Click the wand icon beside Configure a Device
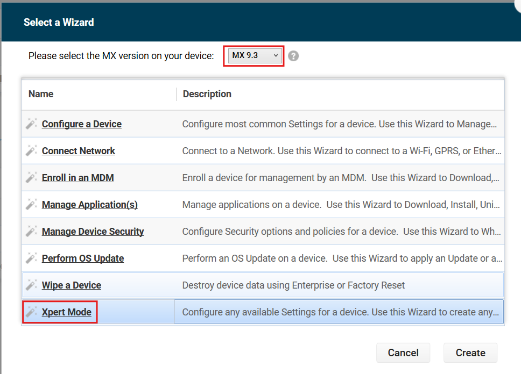521x374 pixels. tap(31, 124)
